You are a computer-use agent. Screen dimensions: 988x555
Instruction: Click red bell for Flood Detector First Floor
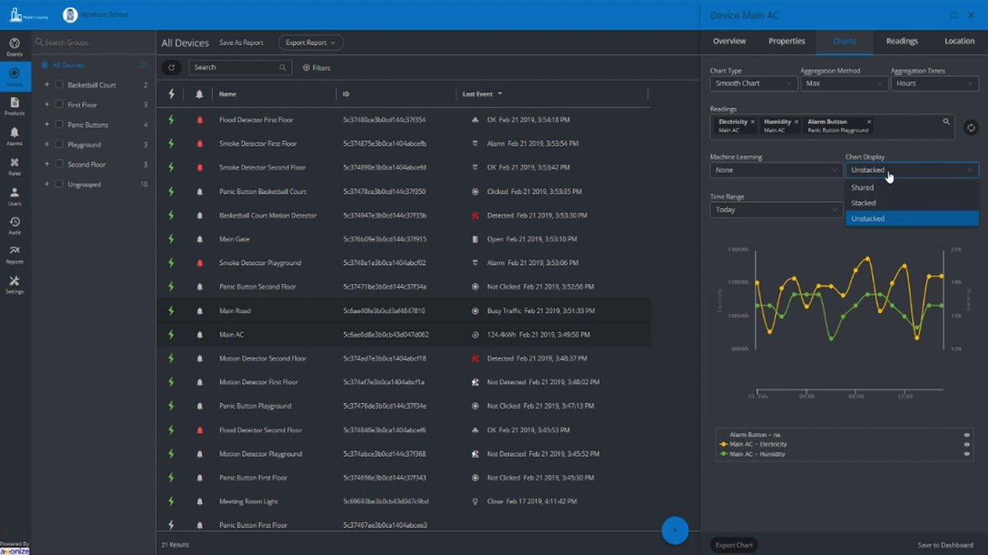coord(200,120)
